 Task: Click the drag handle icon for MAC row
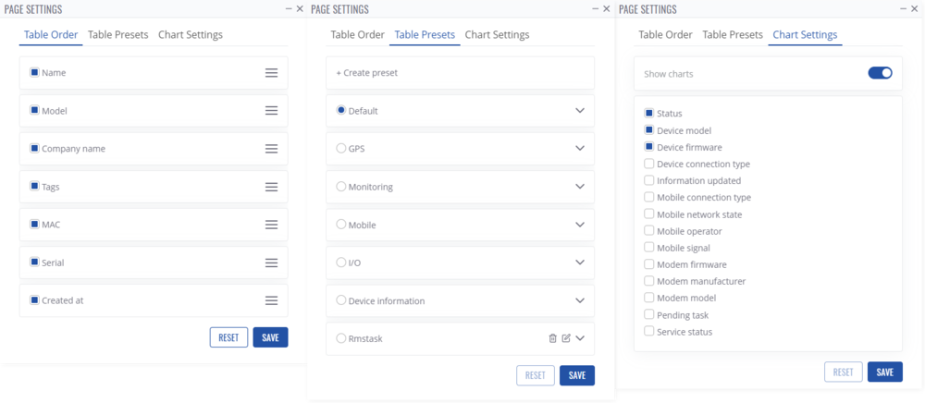(x=271, y=225)
